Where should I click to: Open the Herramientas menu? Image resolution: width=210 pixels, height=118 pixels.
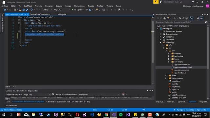pyautogui.click(x=79, y=6)
